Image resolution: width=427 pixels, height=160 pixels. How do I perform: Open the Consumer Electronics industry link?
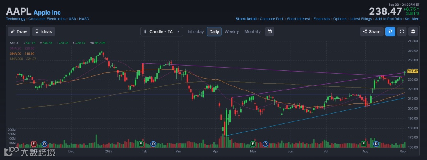(x=47, y=19)
